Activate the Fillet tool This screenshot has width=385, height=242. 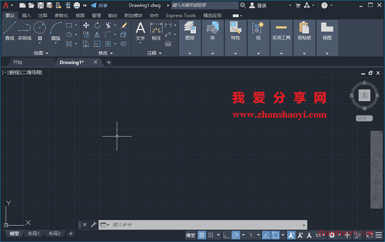(108, 34)
